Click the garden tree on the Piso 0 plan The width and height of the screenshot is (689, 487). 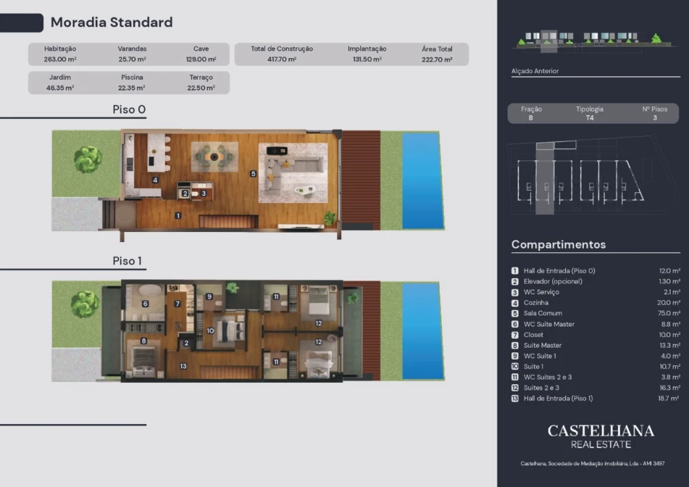(x=88, y=159)
